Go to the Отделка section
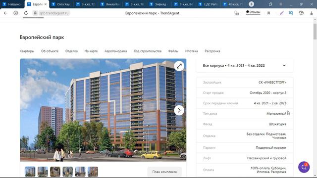 click(x=71, y=51)
